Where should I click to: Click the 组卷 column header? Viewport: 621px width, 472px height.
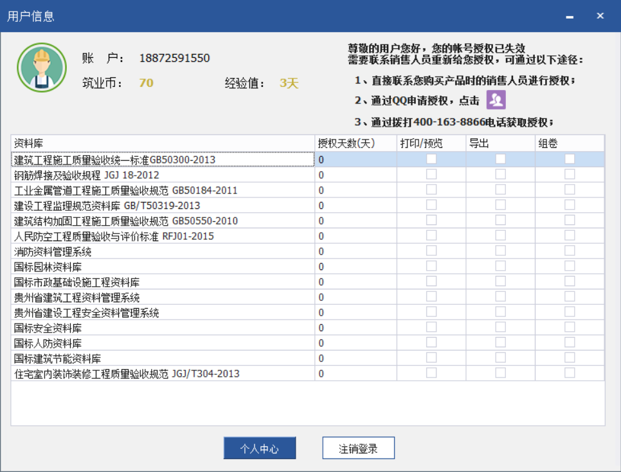570,143
